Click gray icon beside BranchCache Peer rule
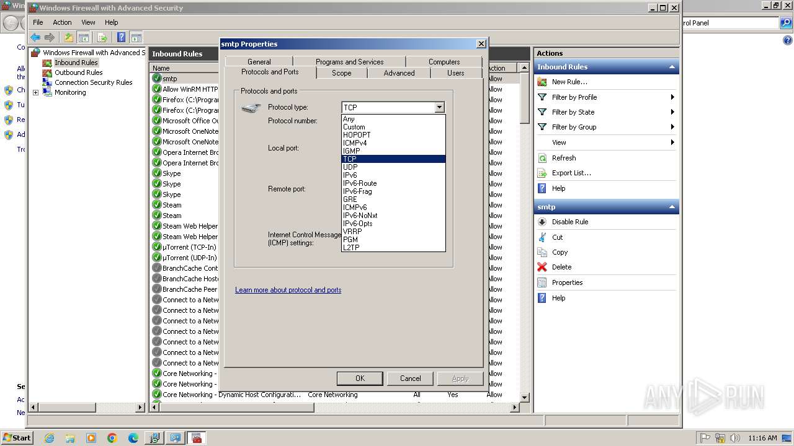 pyautogui.click(x=157, y=289)
